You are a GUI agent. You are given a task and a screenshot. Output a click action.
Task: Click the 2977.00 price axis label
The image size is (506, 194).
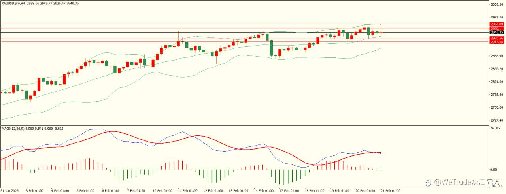(x=497, y=17)
